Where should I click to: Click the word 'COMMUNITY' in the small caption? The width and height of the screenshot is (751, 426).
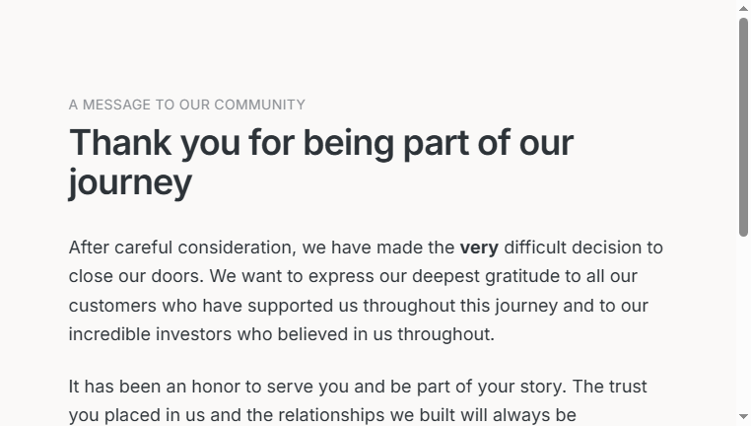(259, 105)
